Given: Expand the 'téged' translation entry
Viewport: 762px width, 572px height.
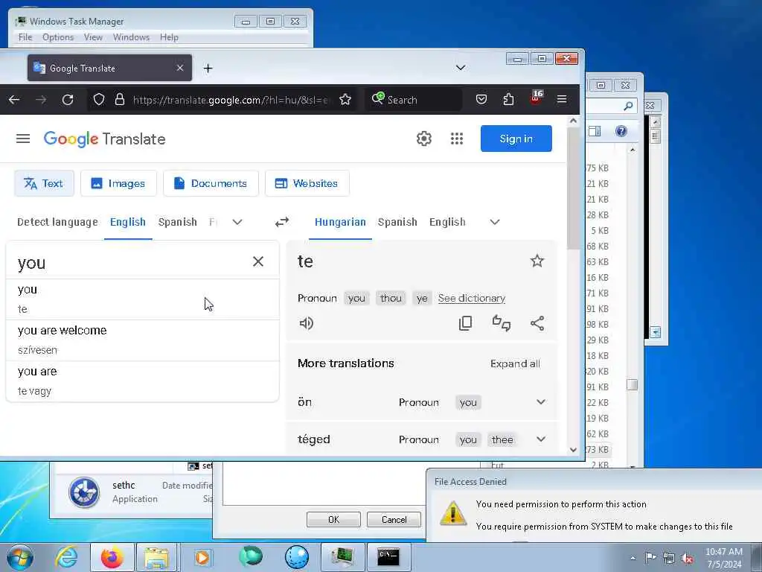Looking at the screenshot, I should (541, 439).
